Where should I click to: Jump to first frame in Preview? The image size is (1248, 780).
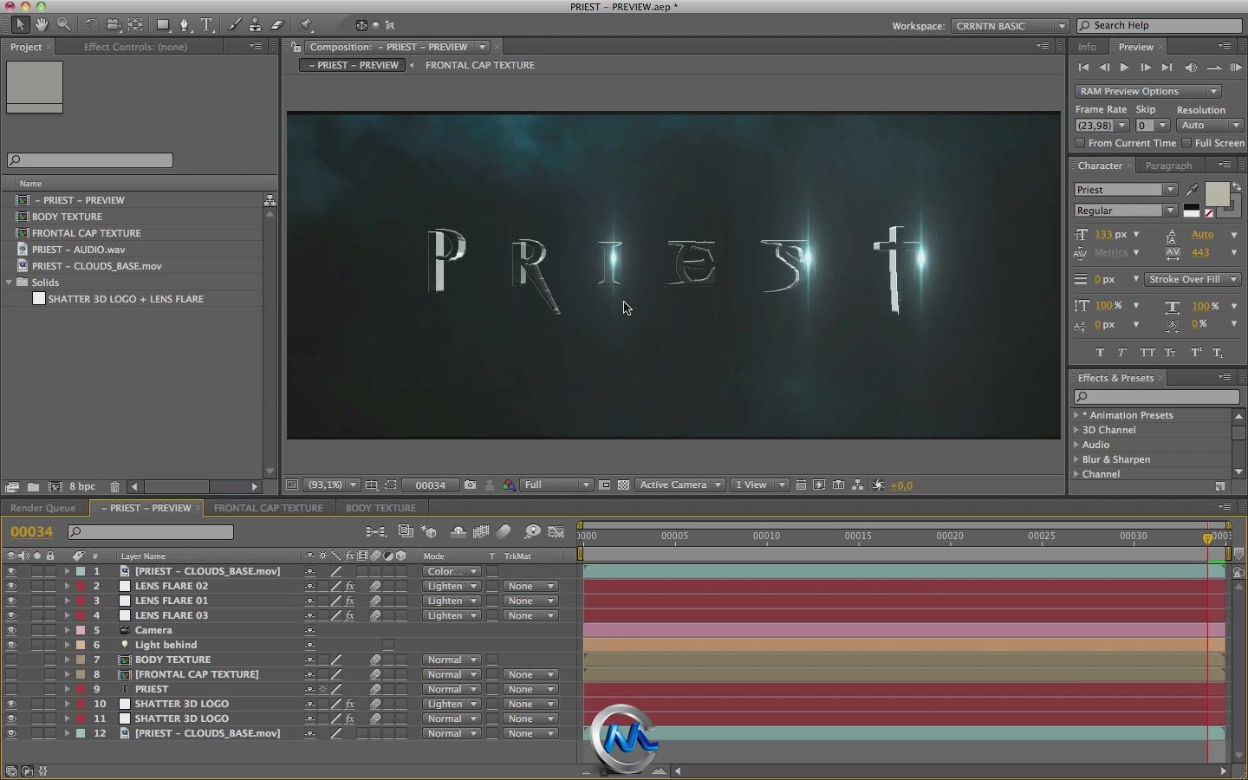1083,68
